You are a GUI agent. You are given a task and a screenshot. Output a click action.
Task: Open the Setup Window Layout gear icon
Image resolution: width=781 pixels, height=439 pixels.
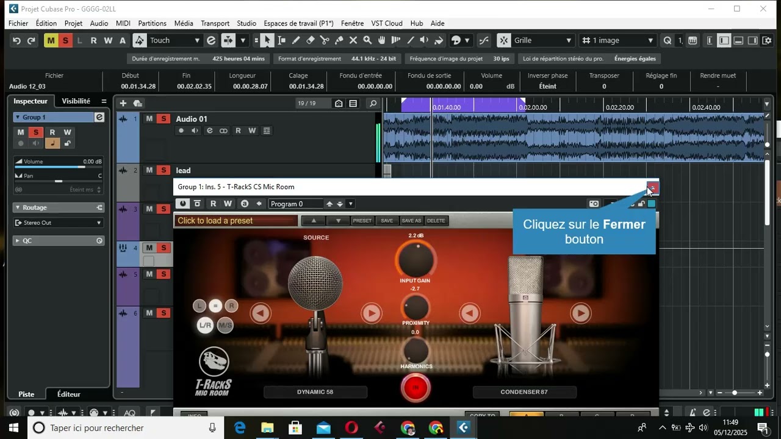click(x=767, y=41)
